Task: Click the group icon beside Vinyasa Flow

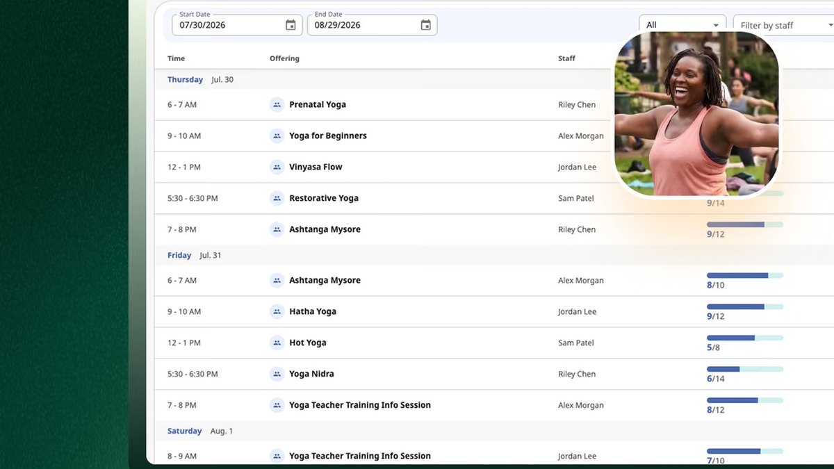Action: click(277, 167)
